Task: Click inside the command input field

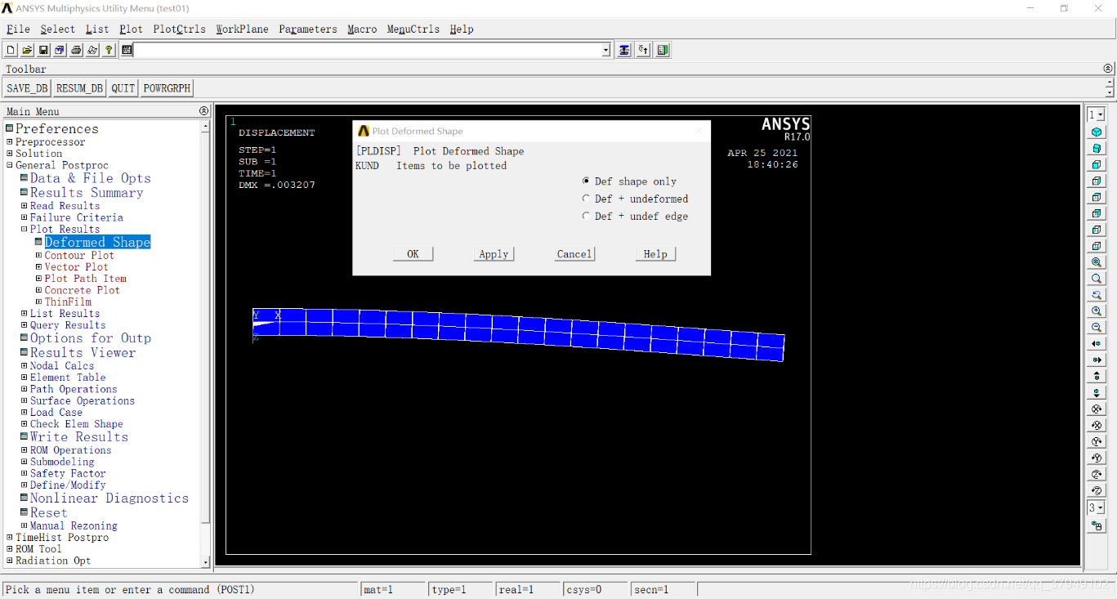Action: pyautogui.click(x=368, y=51)
